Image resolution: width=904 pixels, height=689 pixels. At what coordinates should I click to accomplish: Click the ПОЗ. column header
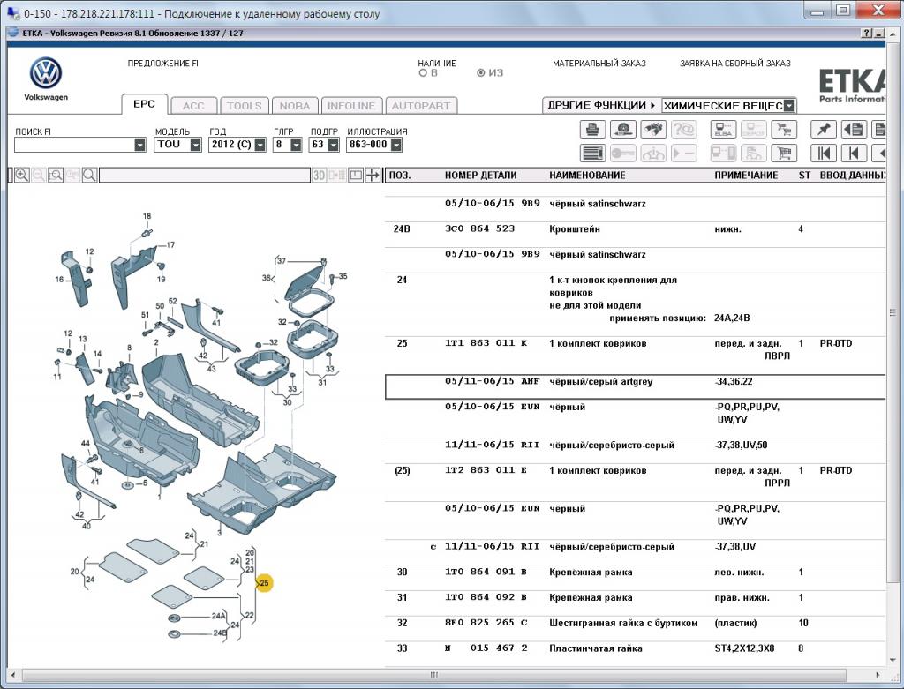tap(400, 176)
